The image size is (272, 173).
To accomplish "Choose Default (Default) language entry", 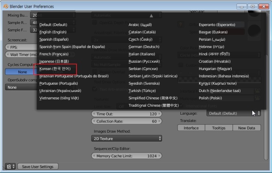I will [x=53, y=25].
